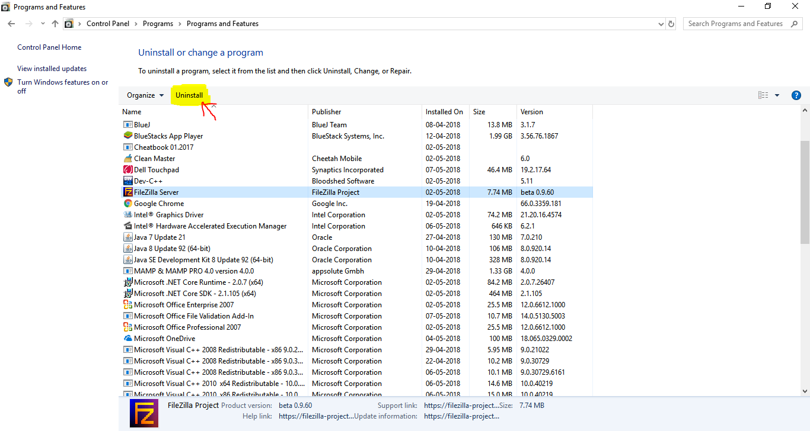Click the 66.0.3359.181 version cell
Image resolution: width=810 pixels, height=431 pixels.
pyautogui.click(x=542, y=204)
